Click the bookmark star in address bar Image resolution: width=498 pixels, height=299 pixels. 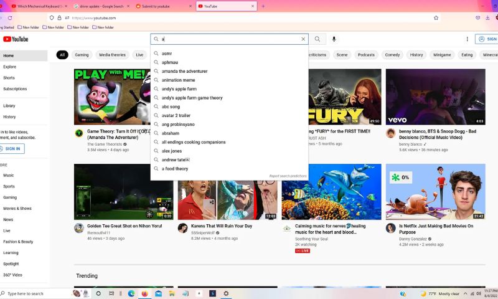point(436,18)
